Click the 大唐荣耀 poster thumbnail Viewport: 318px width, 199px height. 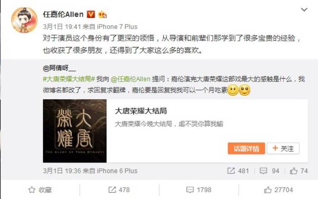pyautogui.click(x=75, y=131)
